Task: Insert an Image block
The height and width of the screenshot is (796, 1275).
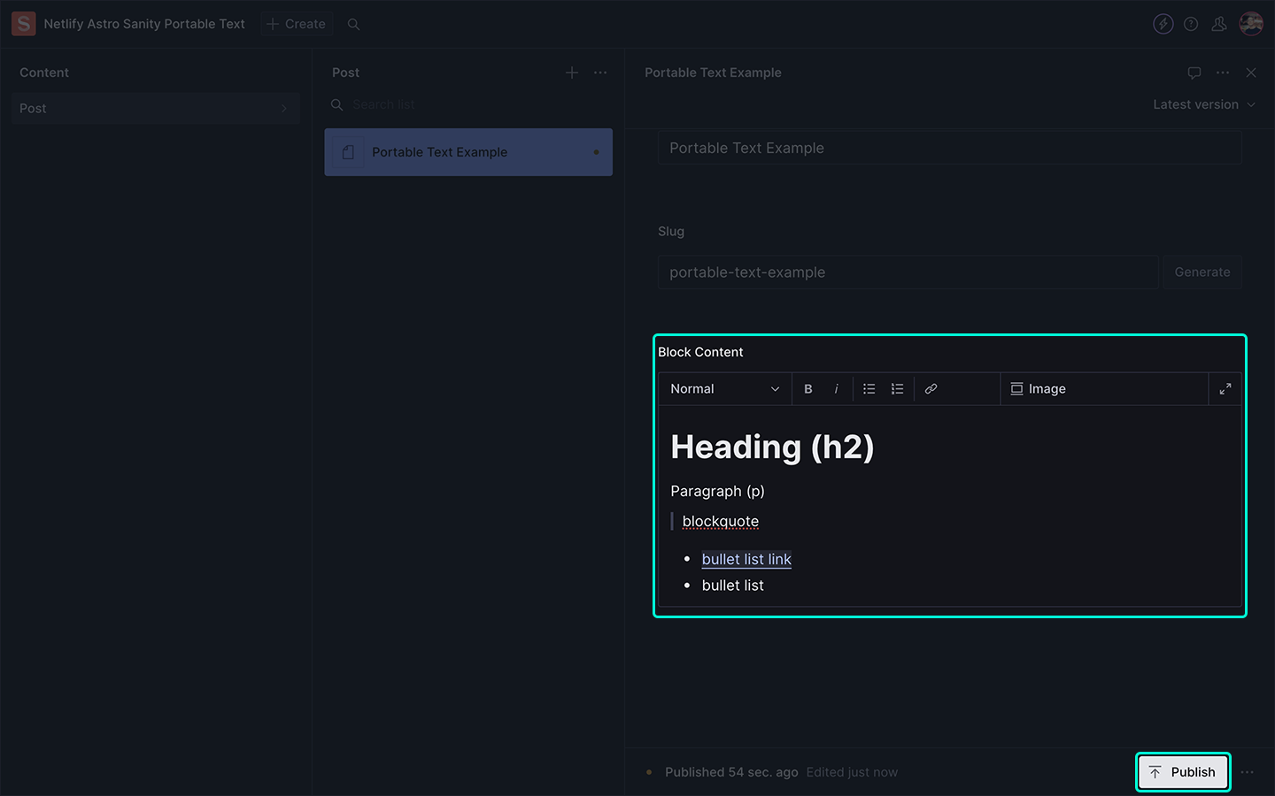Action: [1039, 389]
